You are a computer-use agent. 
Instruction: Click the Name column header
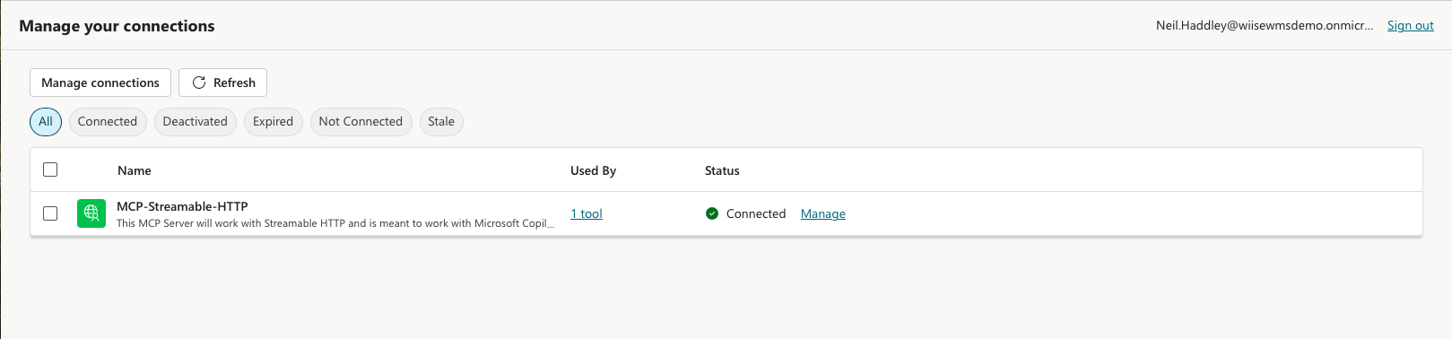pos(135,170)
